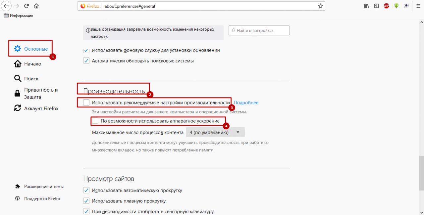Click the Подробнее link
The width and height of the screenshot is (424, 215).
coord(246,103)
